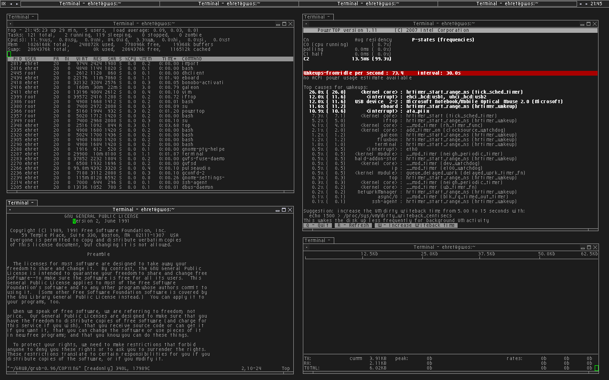The width and height of the screenshot is (609, 380).
Task: Close the iftop bandwidth terminal window
Action: pyautogui.click(x=595, y=247)
